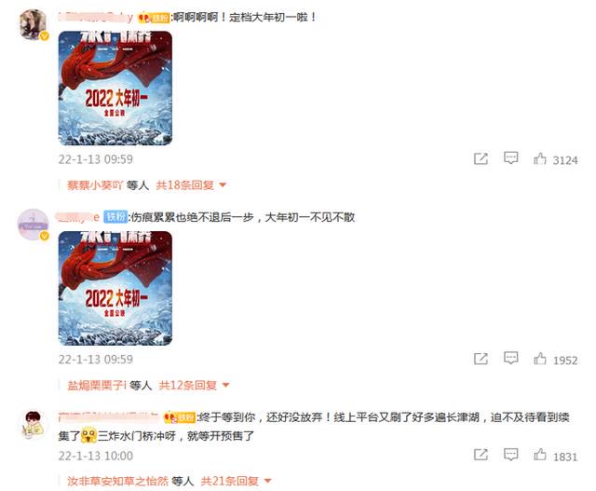
Task: Like the comment with 1831 likes
Action: click(x=540, y=455)
